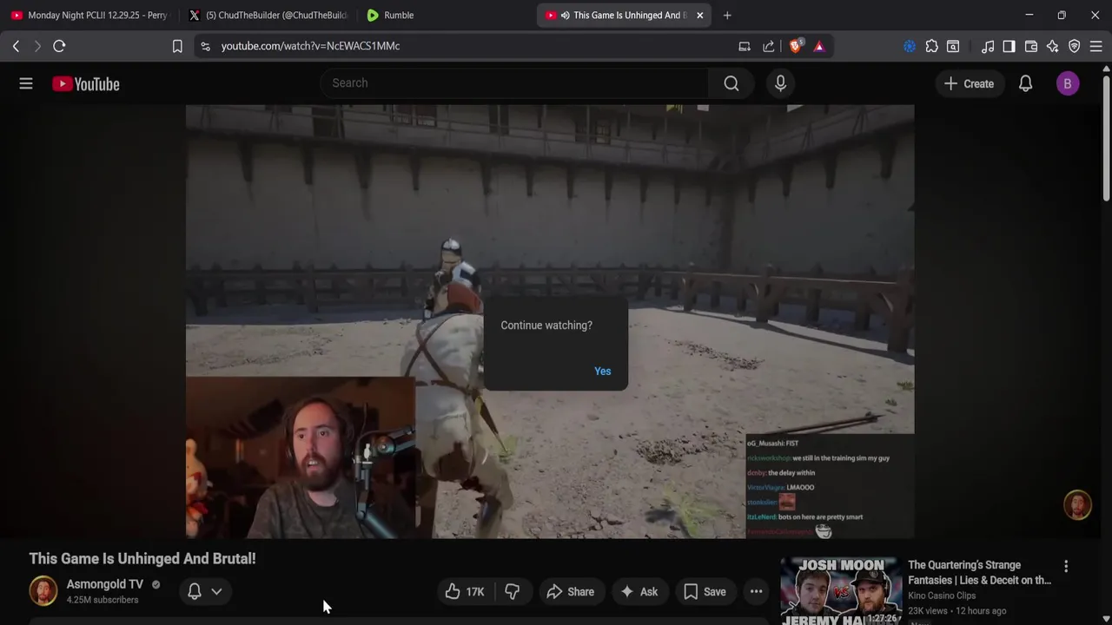Open the Brave playlist music note icon
Viewport: 1112px width, 625px height.
click(x=988, y=46)
